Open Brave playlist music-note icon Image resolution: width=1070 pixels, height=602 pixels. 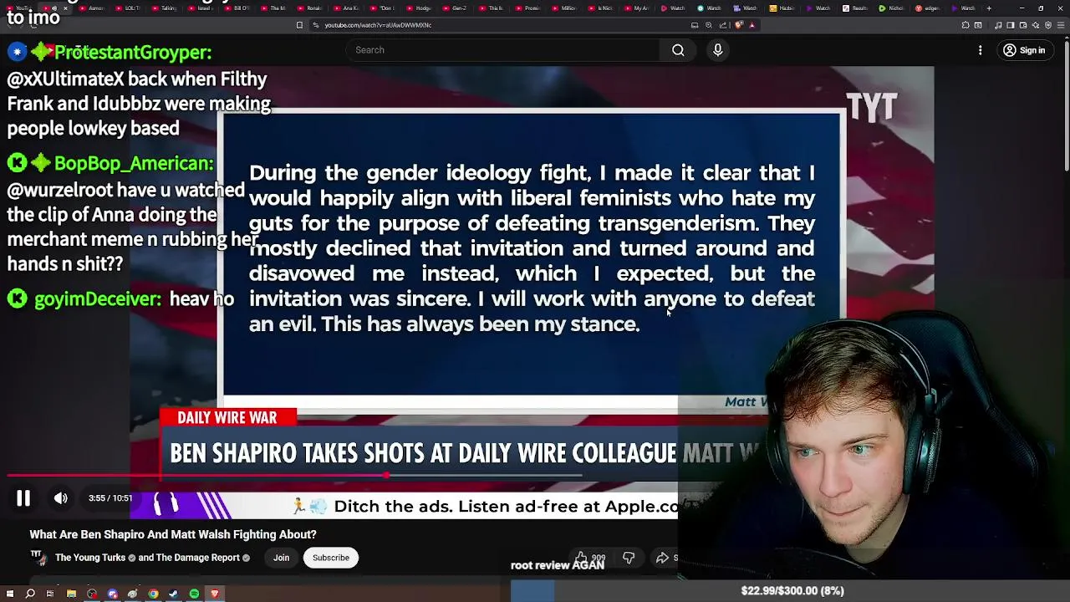(997, 25)
